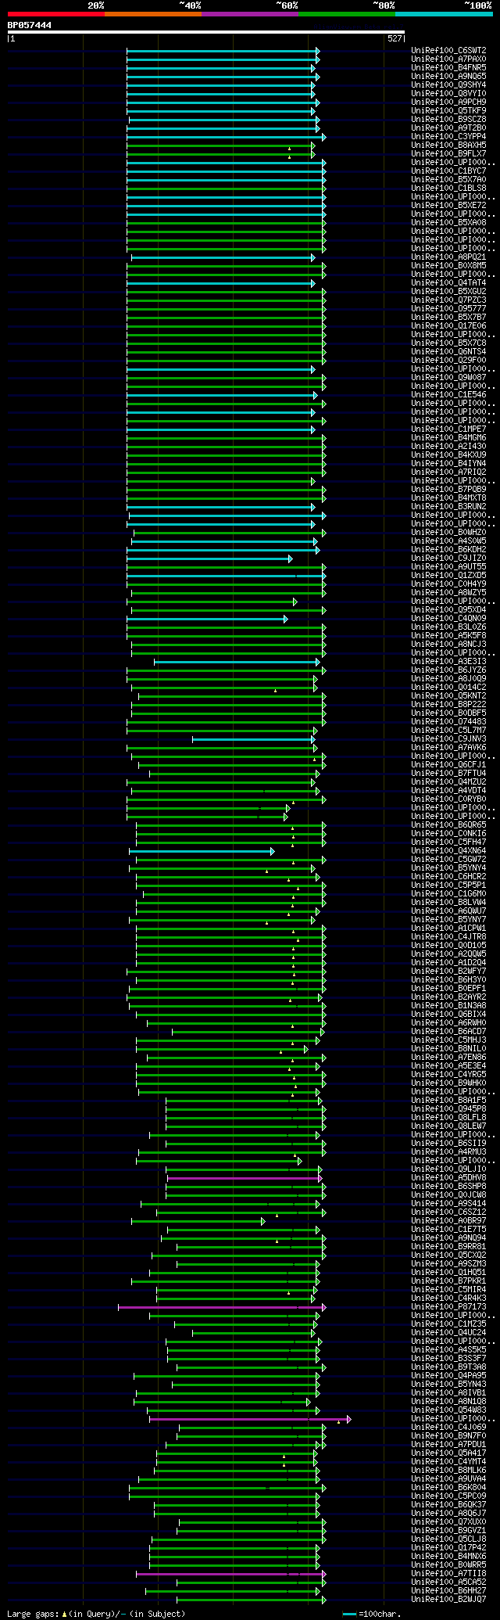Image resolution: width=500 pixels, height=1620 pixels.
Task: Select the UniRef100_B0WHZ0 entry
Action: (448, 533)
